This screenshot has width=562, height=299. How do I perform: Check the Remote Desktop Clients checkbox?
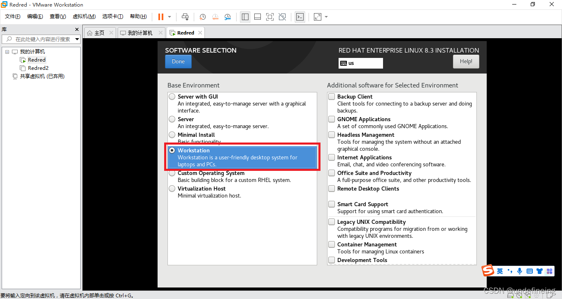click(332, 189)
